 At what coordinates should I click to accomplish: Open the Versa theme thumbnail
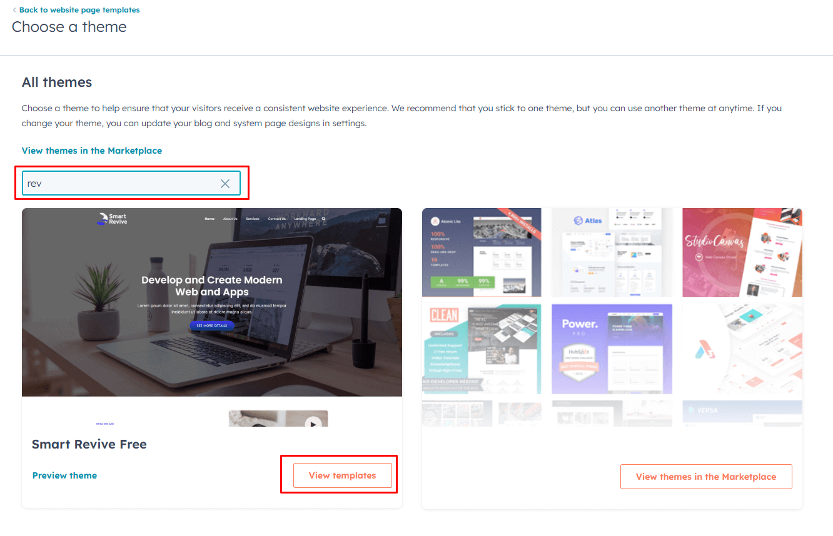click(742, 414)
